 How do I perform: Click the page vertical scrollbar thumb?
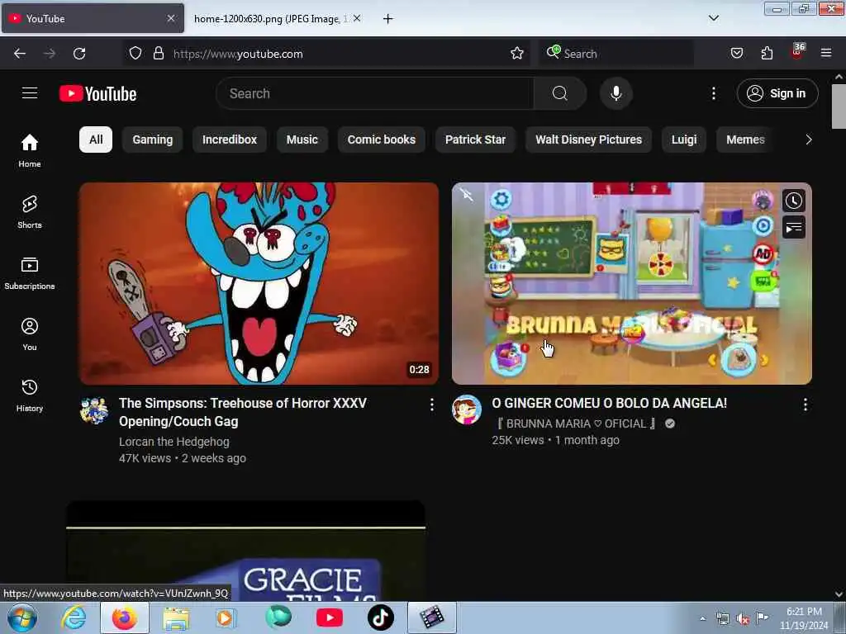(839, 106)
